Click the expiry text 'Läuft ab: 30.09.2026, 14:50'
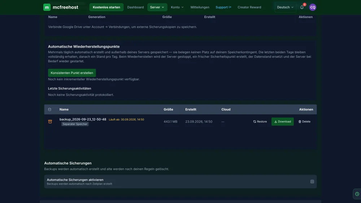The width and height of the screenshot is (361, 203). (126, 119)
